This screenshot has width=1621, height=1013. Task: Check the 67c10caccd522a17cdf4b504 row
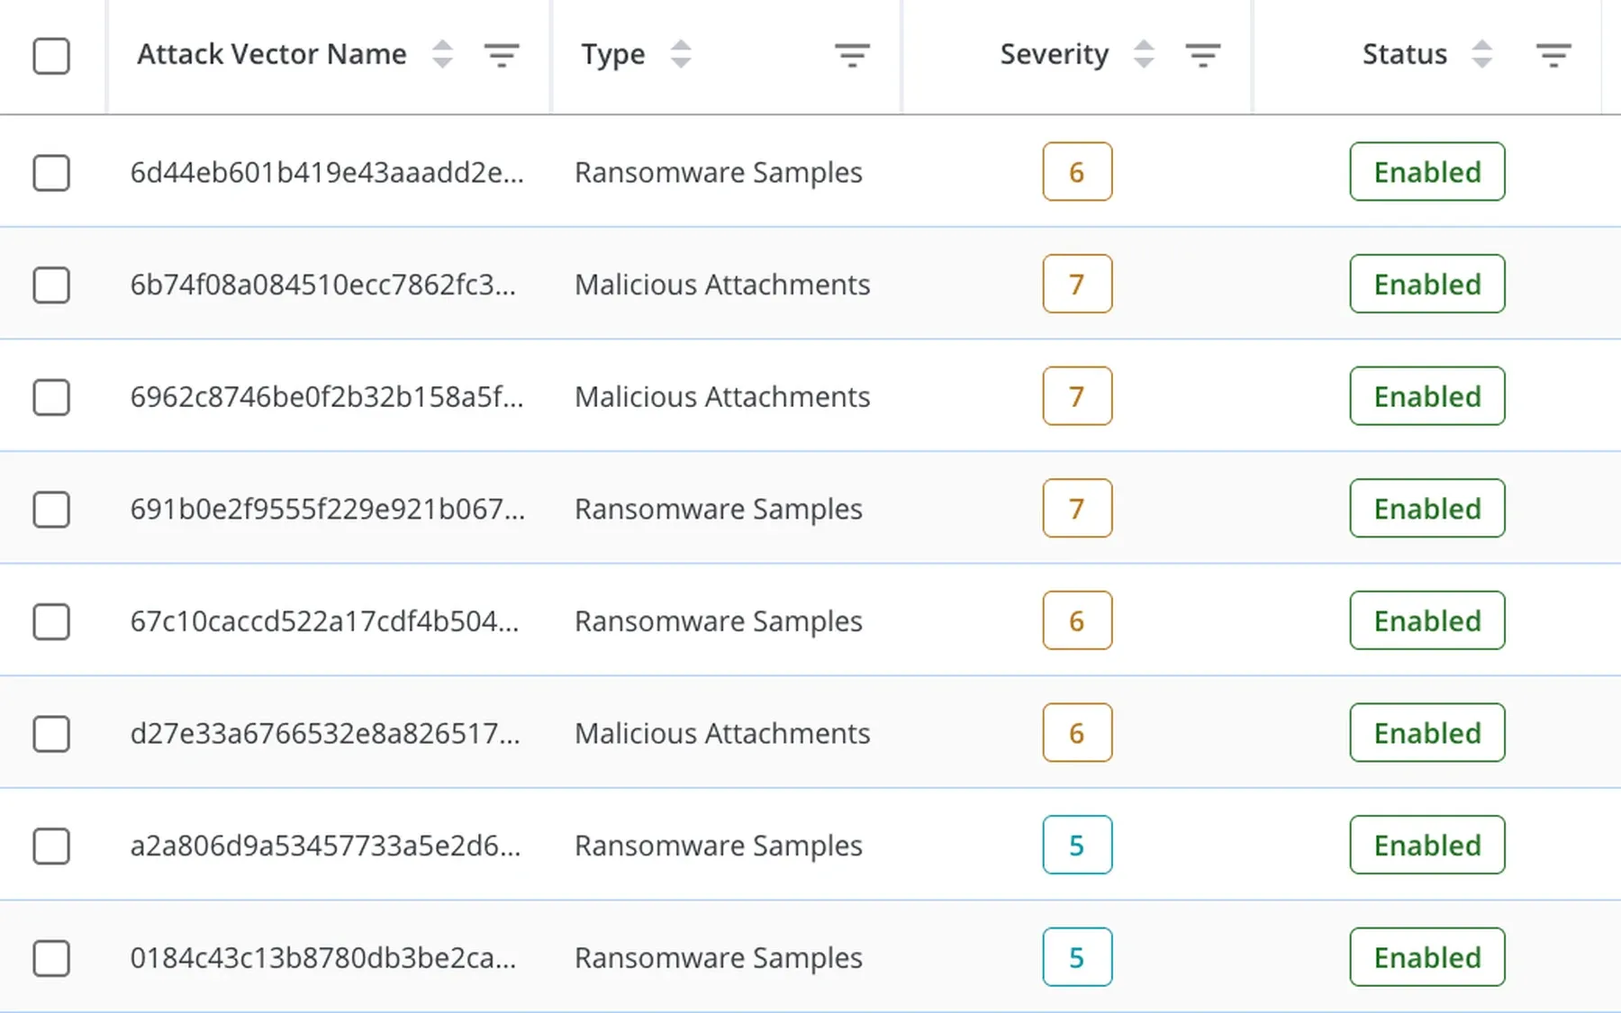(x=51, y=621)
